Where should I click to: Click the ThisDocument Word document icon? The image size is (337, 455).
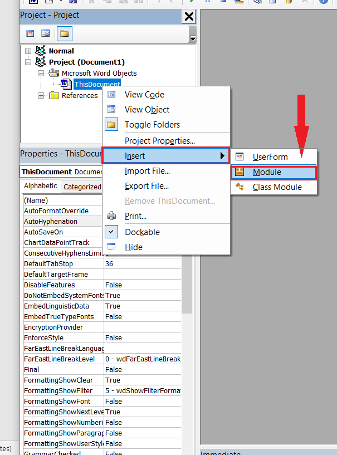pyautogui.click(x=66, y=84)
